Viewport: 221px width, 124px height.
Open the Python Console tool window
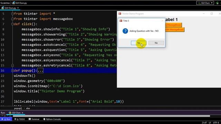pyautogui.click(x=52, y=119)
